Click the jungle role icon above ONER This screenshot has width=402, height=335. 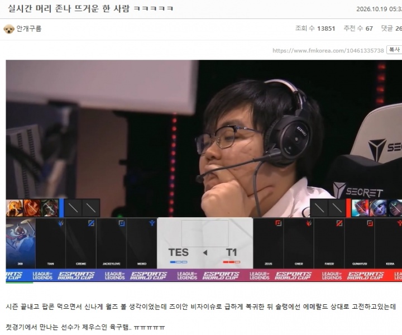click(x=309, y=223)
